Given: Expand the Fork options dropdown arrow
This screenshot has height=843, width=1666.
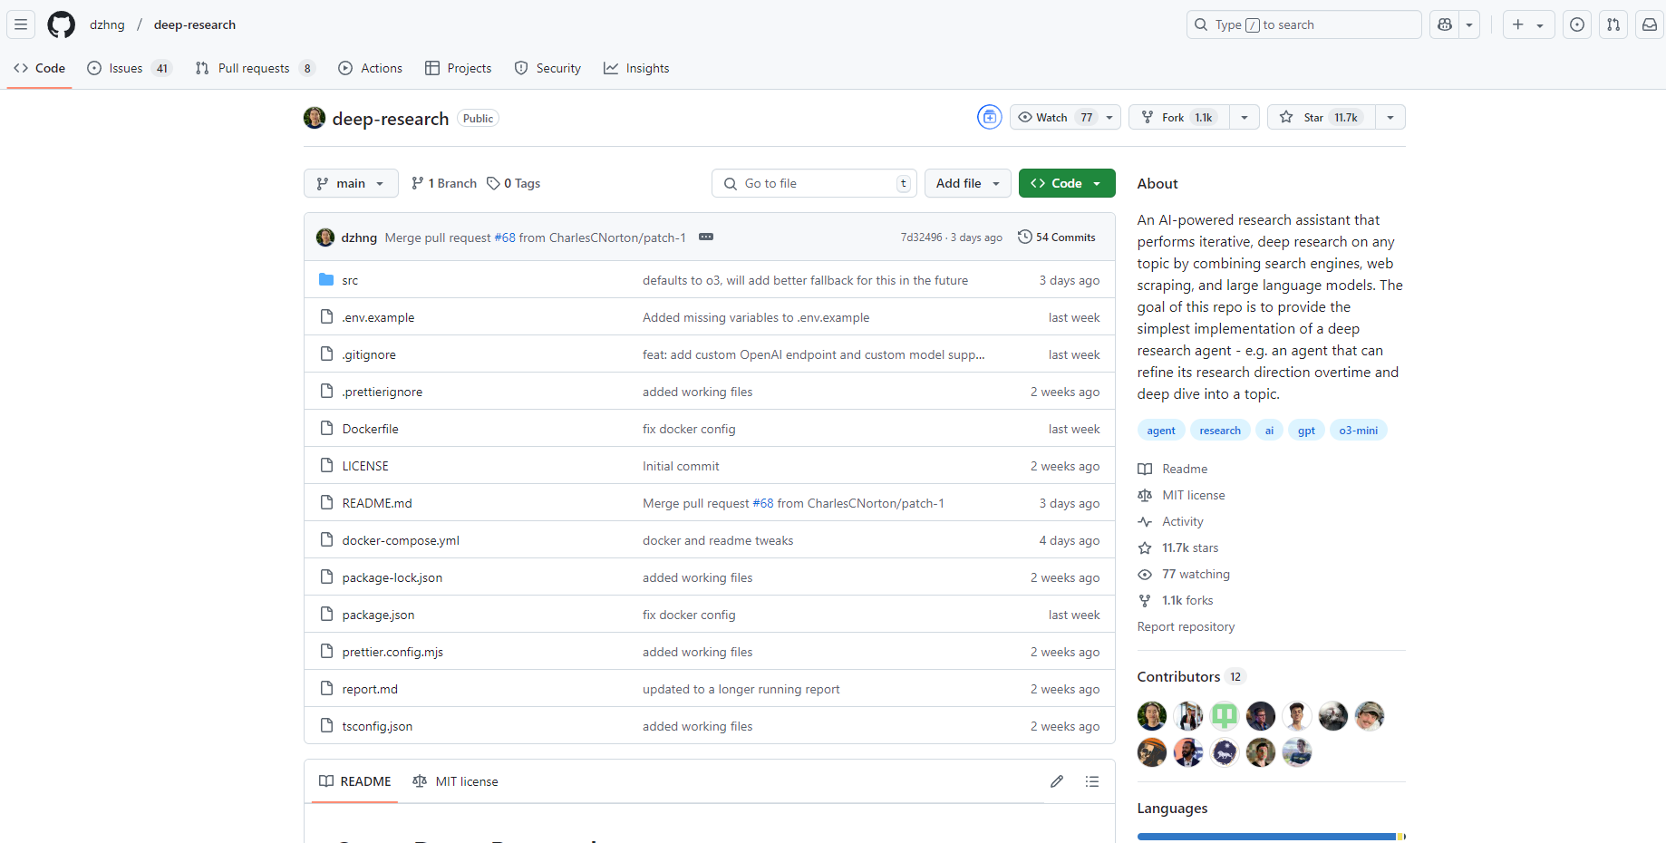Looking at the screenshot, I should (1245, 117).
